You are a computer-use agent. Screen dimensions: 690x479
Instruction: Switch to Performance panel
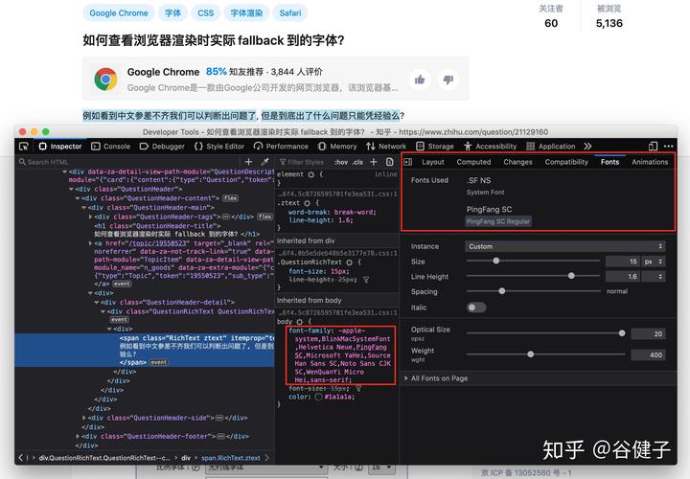pyautogui.click(x=281, y=147)
